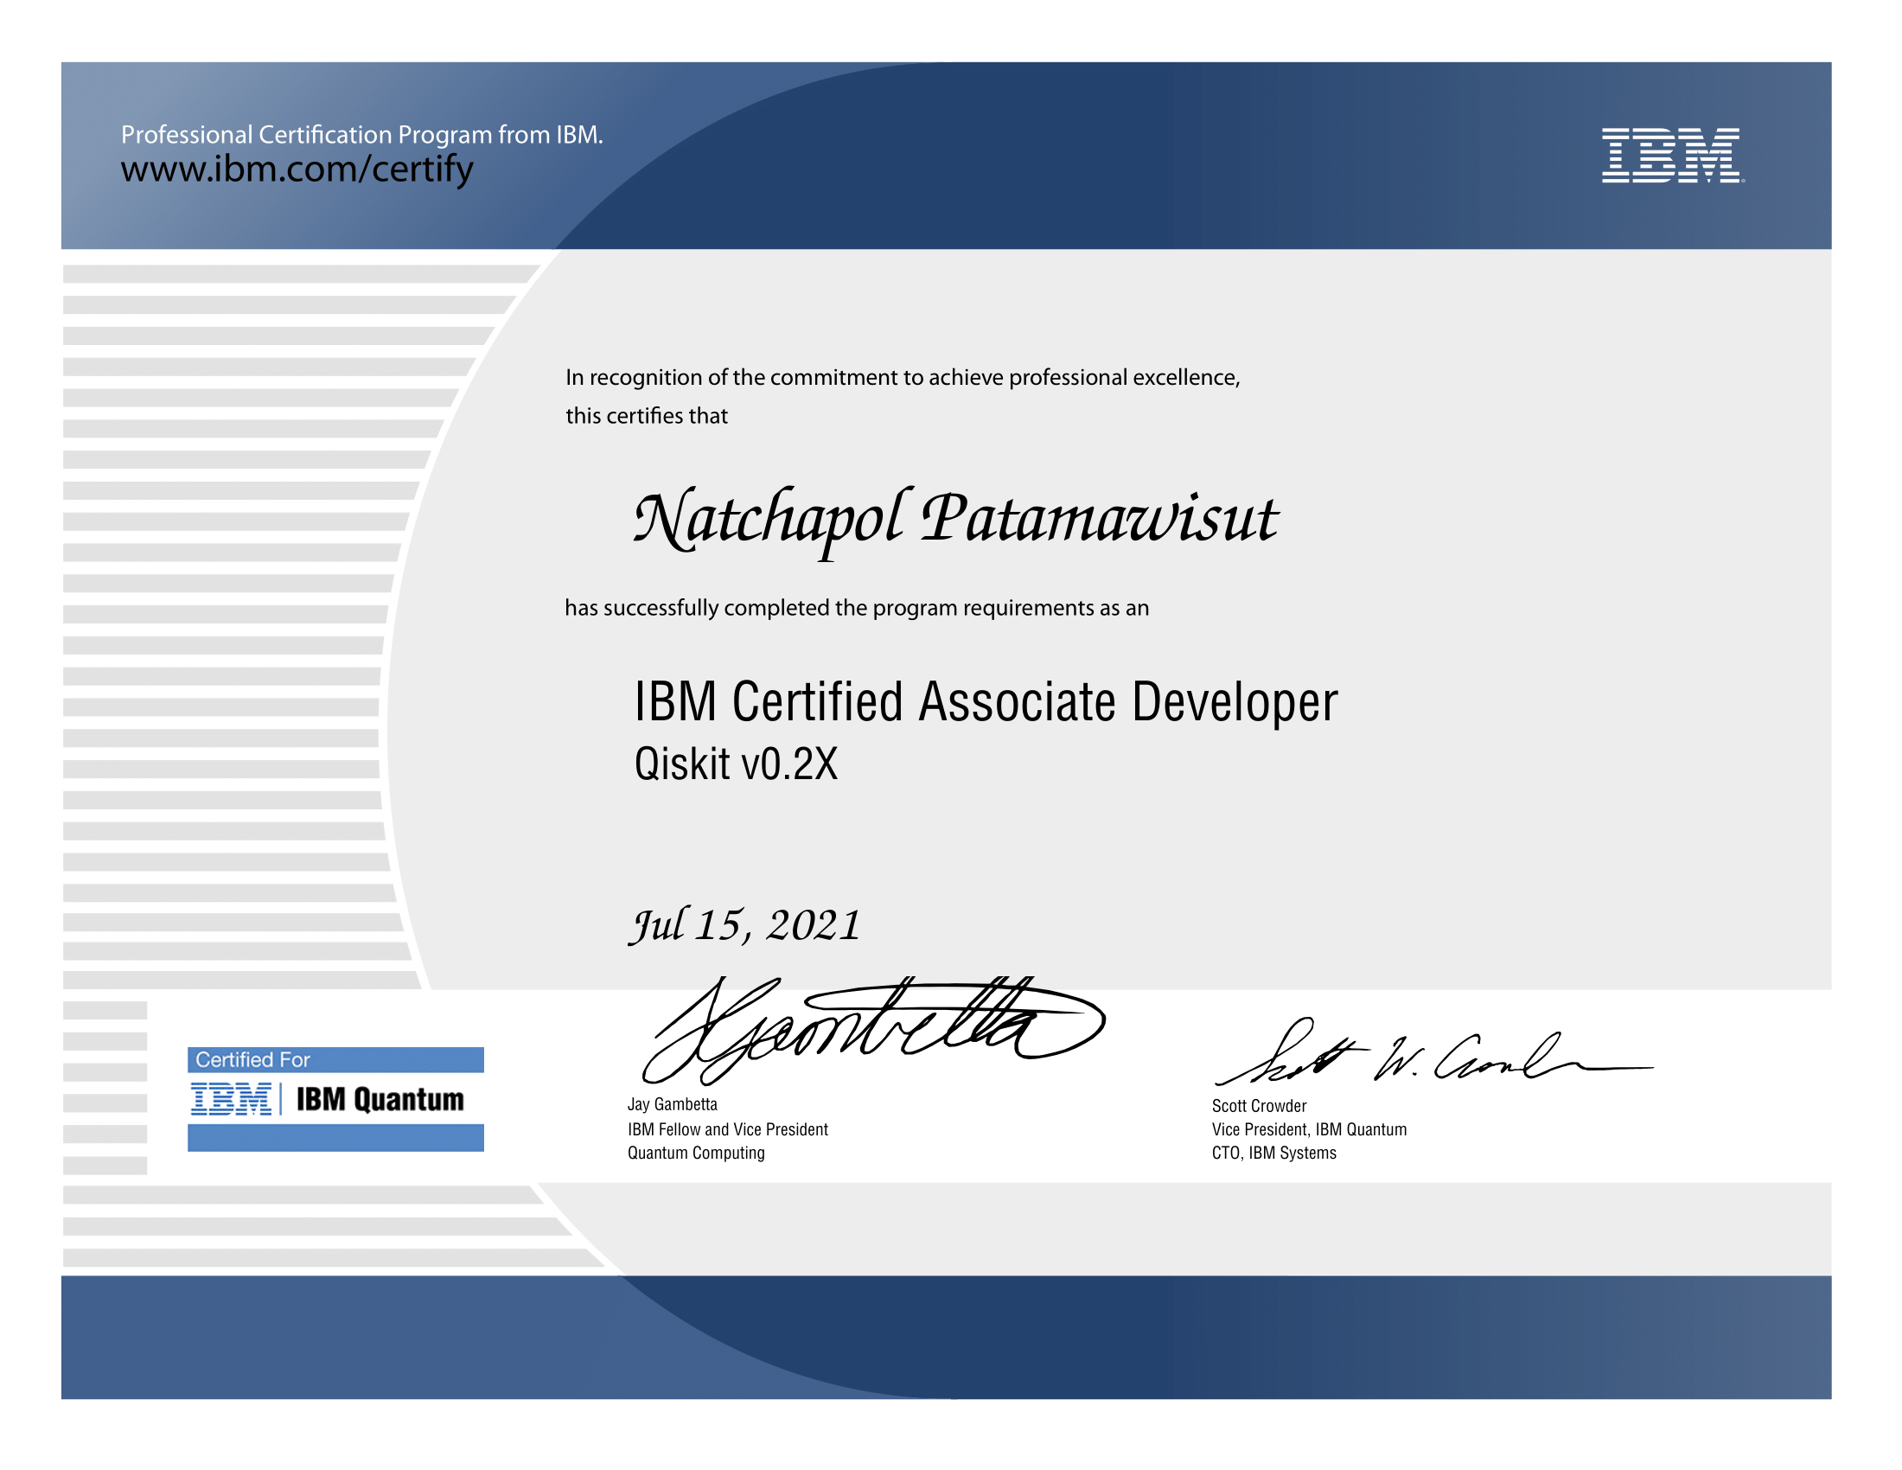Click the Quantum Computing title line
Image resolution: width=1902 pixels, height=1470 pixels.
click(696, 1153)
